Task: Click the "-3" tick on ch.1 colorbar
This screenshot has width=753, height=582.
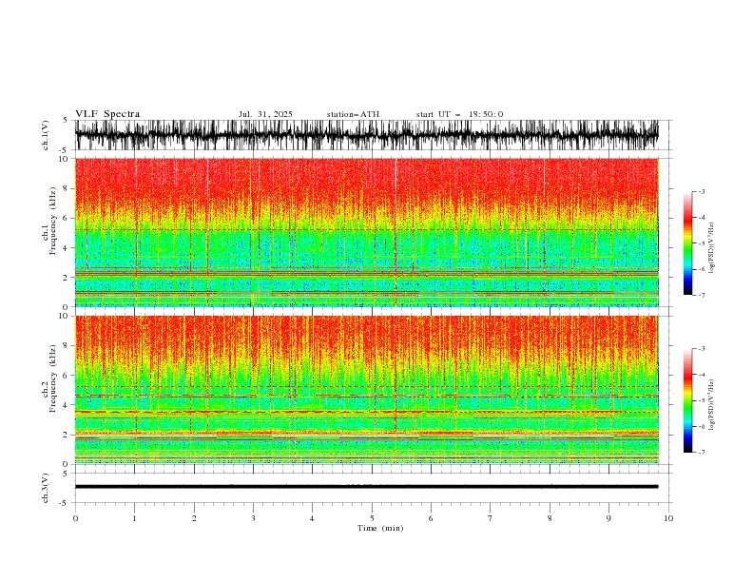Action: (701, 191)
